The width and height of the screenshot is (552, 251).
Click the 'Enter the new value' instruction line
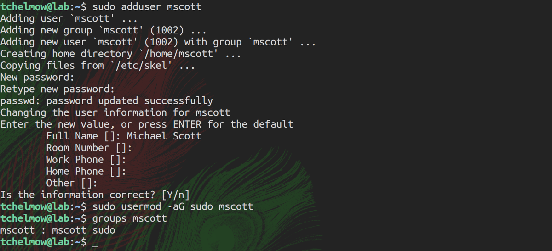(147, 124)
